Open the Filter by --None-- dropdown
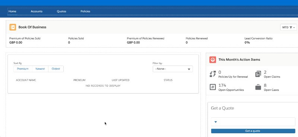Viewport: 298px width, 137px height. [173, 69]
